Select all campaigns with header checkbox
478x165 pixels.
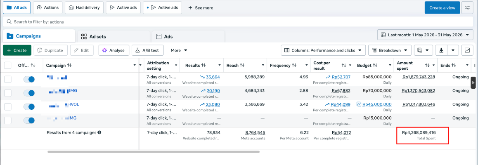tap(8, 66)
